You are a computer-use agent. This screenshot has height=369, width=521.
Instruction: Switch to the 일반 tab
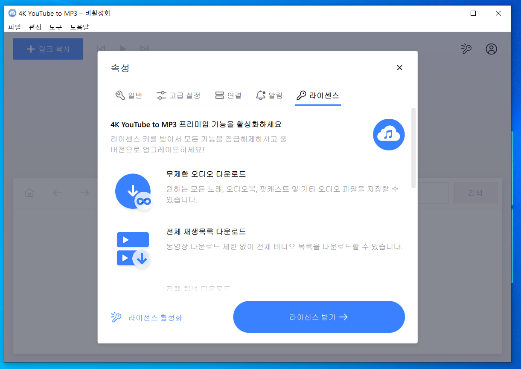128,95
